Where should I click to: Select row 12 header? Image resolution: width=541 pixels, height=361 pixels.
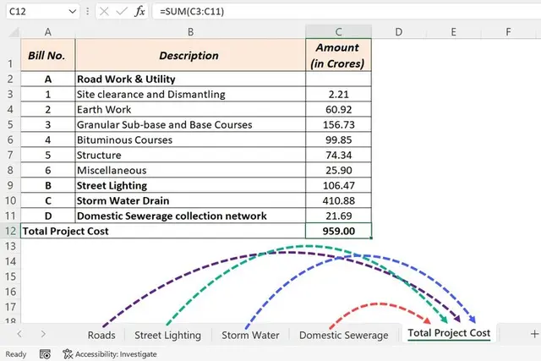click(x=10, y=231)
